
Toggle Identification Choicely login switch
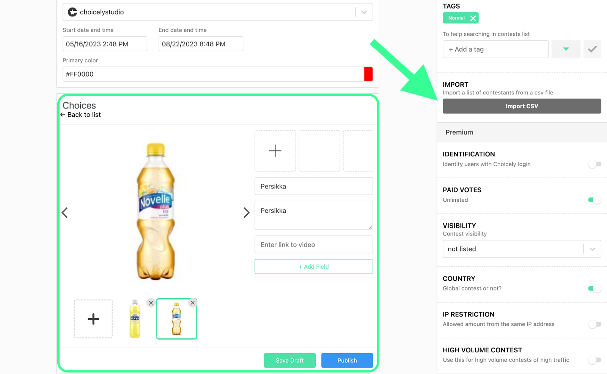(594, 164)
